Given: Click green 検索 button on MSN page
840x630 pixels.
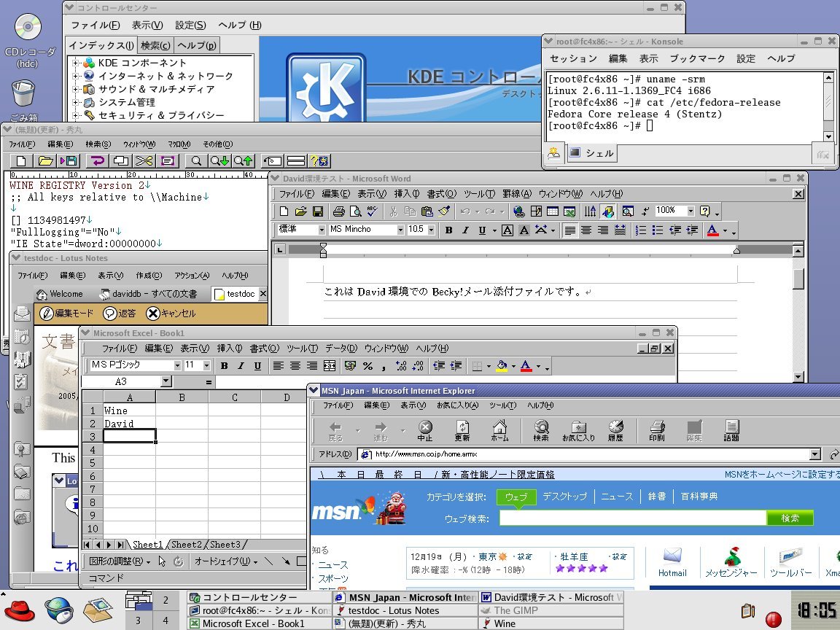Looking at the screenshot, I should (790, 518).
